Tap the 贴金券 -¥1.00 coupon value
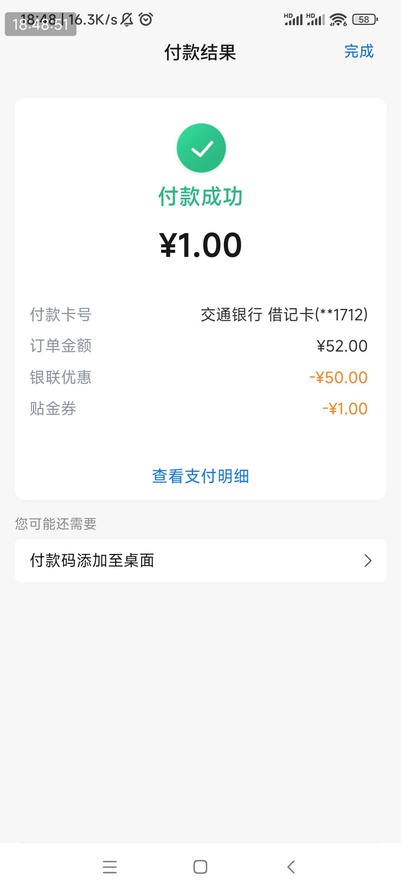Image resolution: width=401 pixels, height=891 pixels. [x=345, y=409]
